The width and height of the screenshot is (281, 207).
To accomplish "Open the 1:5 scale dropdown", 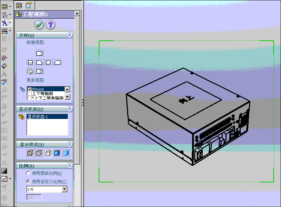I will (65, 189).
